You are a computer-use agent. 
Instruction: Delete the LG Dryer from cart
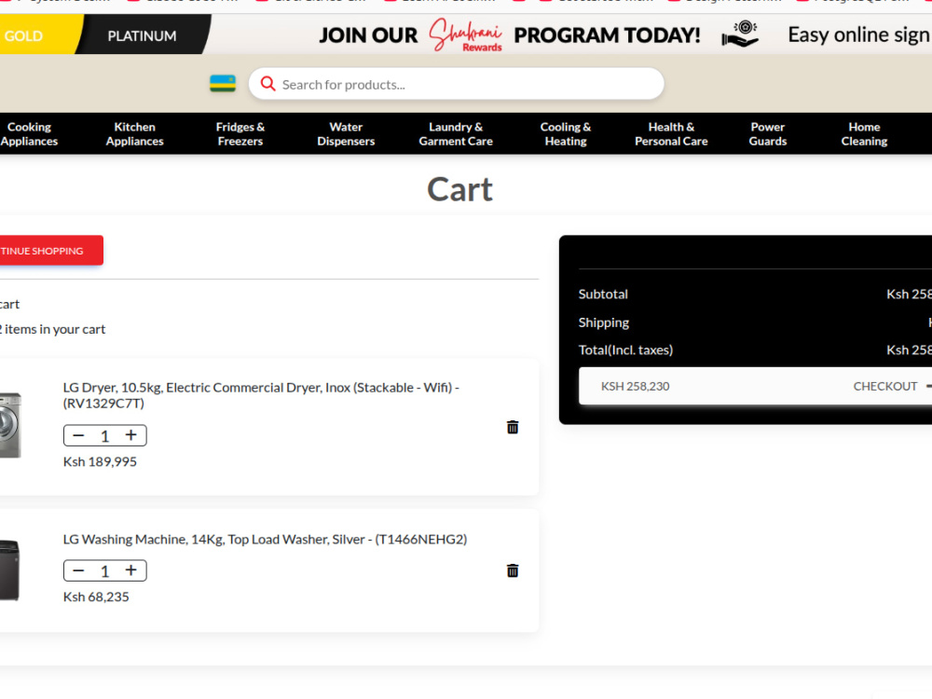(x=513, y=427)
